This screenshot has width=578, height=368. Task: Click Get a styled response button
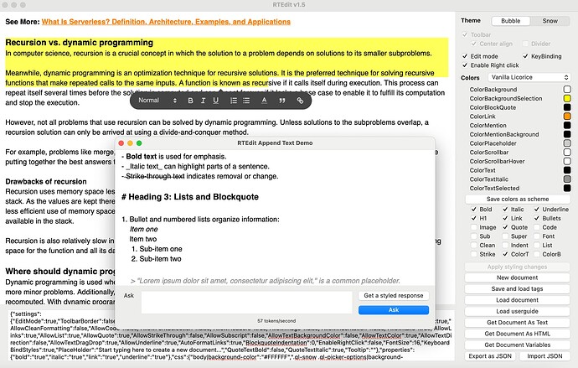[x=394, y=295]
